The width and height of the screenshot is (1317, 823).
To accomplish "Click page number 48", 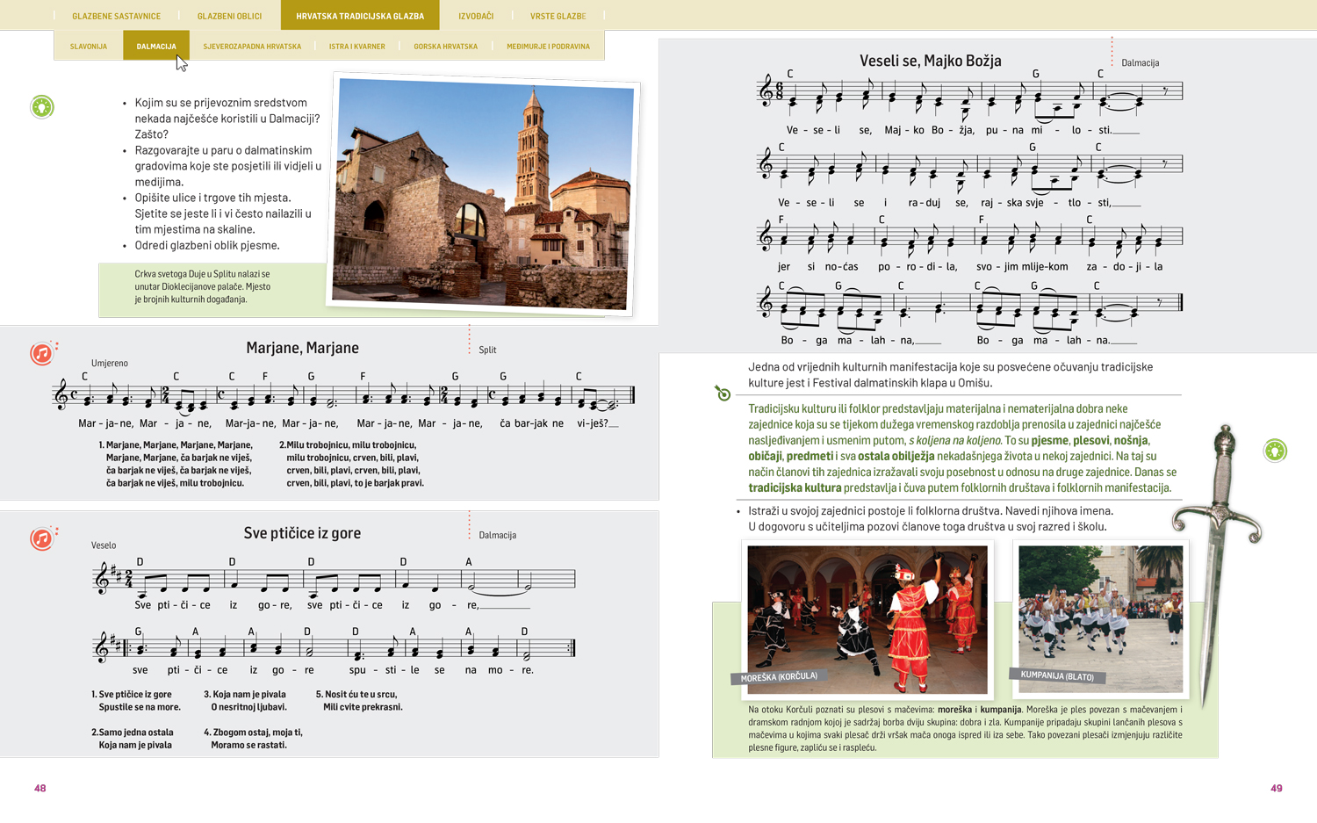I will pyautogui.click(x=40, y=788).
